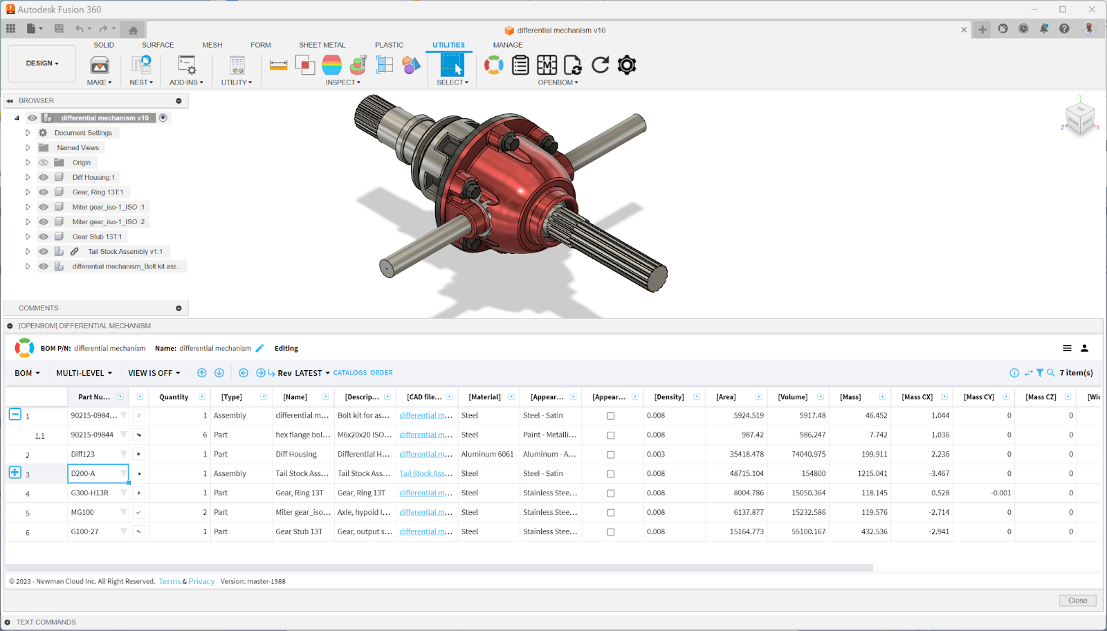Switch to the SHEET METAL tab
The width and height of the screenshot is (1107, 631).
pyautogui.click(x=322, y=45)
